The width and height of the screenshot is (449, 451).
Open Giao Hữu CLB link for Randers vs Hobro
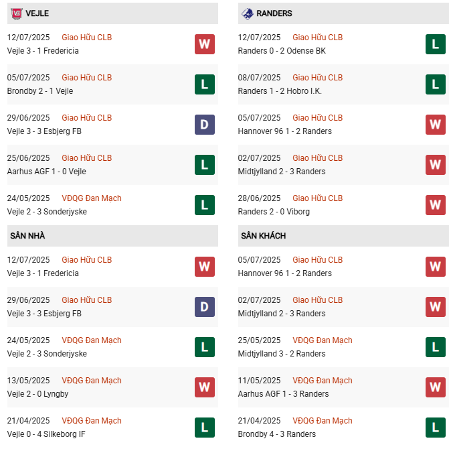pyautogui.click(x=317, y=78)
